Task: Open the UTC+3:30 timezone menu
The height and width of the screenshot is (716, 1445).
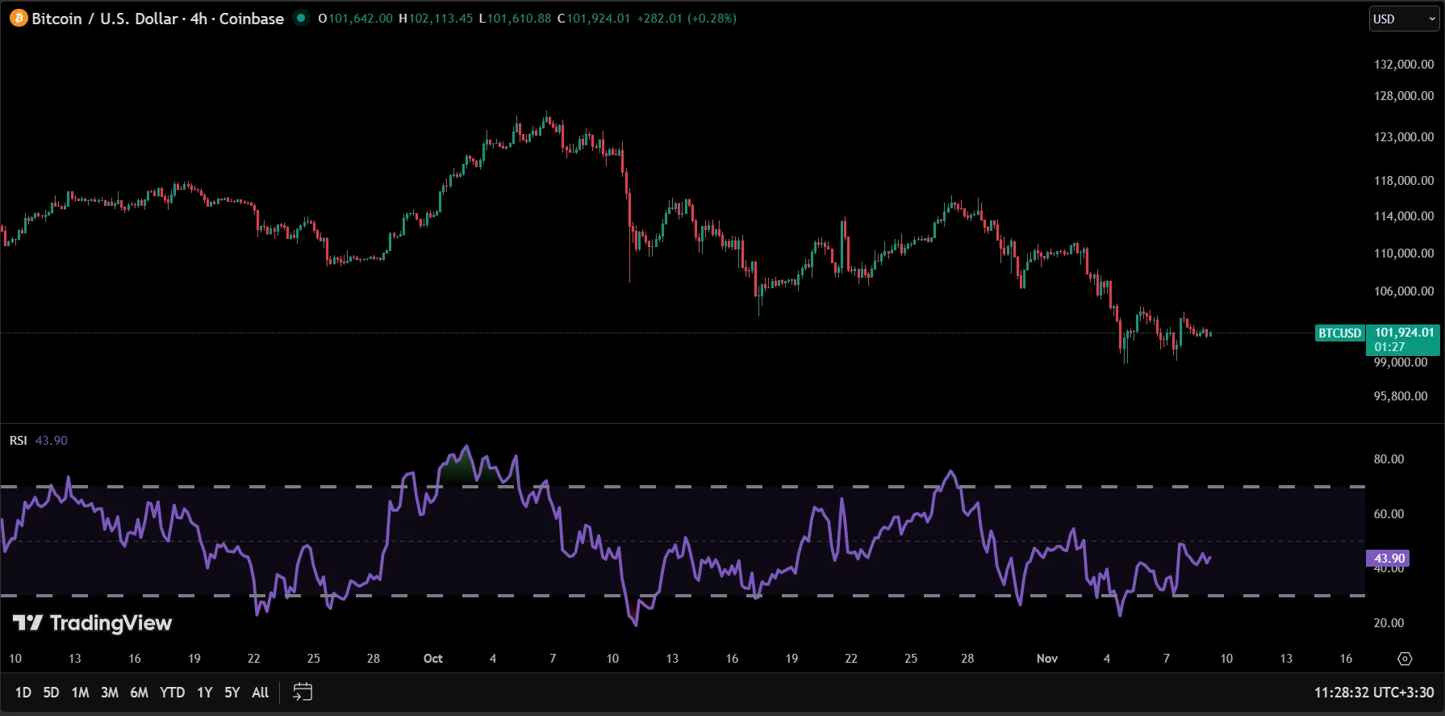Action: [1374, 692]
